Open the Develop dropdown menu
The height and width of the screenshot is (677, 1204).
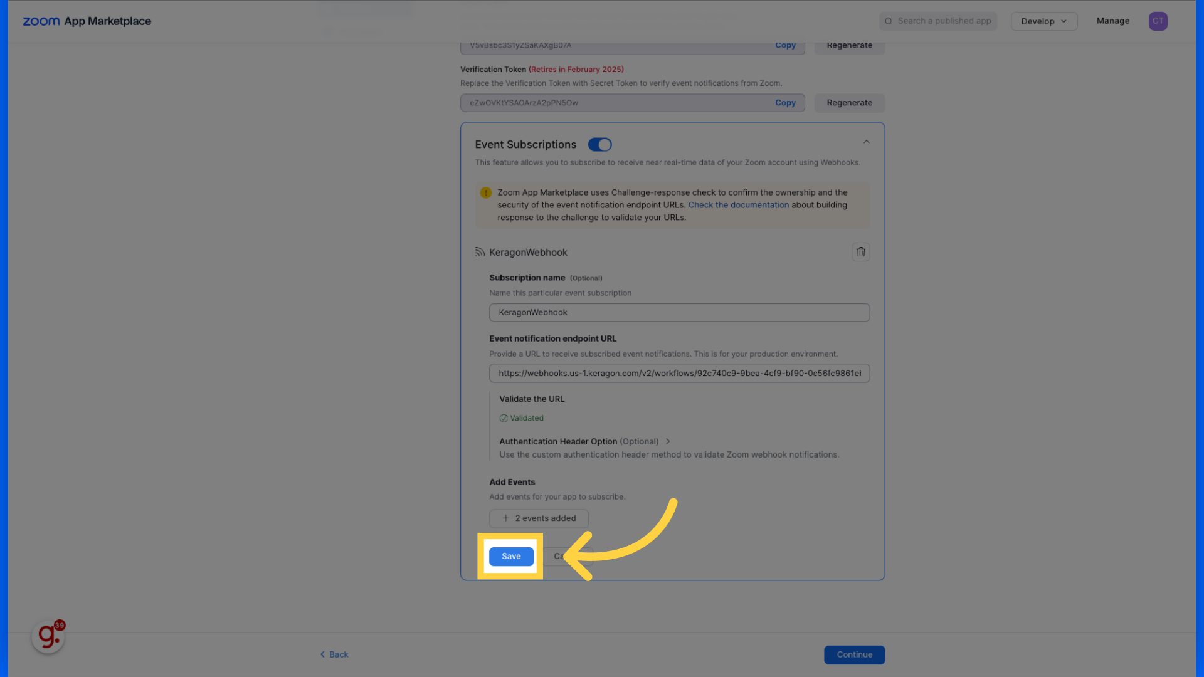click(x=1043, y=21)
